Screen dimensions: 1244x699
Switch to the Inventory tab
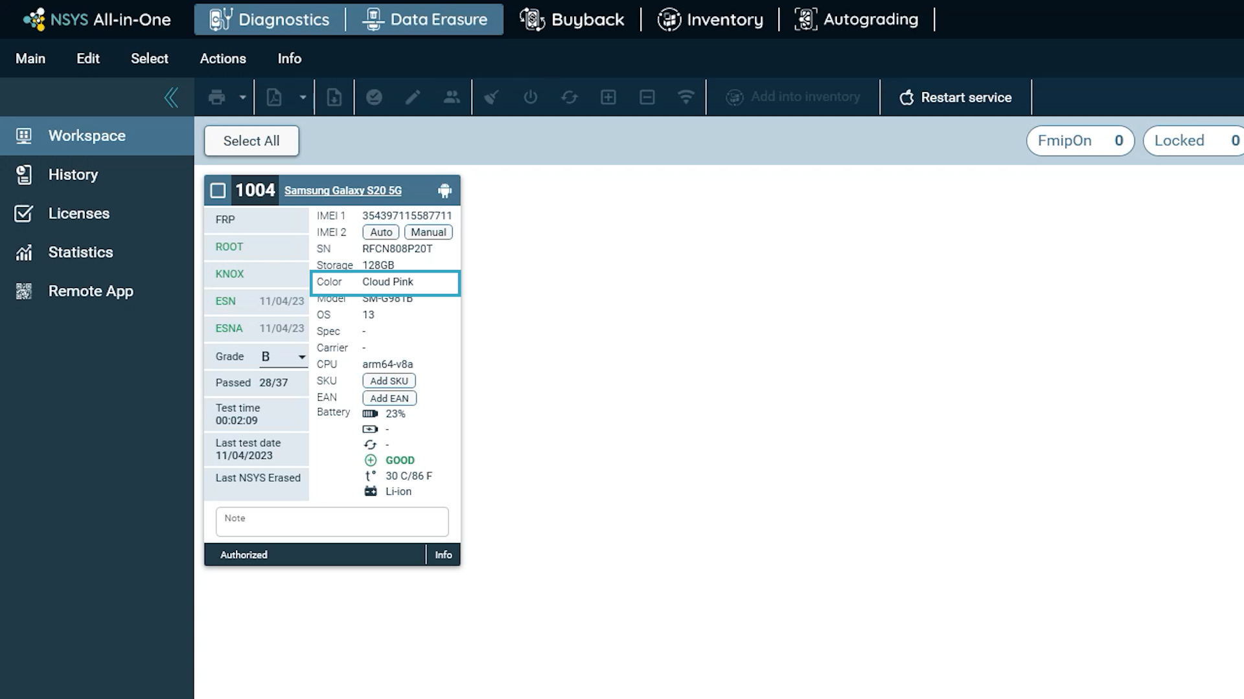(x=710, y=19)
